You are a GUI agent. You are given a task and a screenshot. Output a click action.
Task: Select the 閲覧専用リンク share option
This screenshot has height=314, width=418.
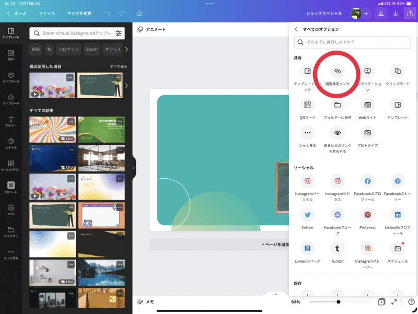(x=337, y=76)
